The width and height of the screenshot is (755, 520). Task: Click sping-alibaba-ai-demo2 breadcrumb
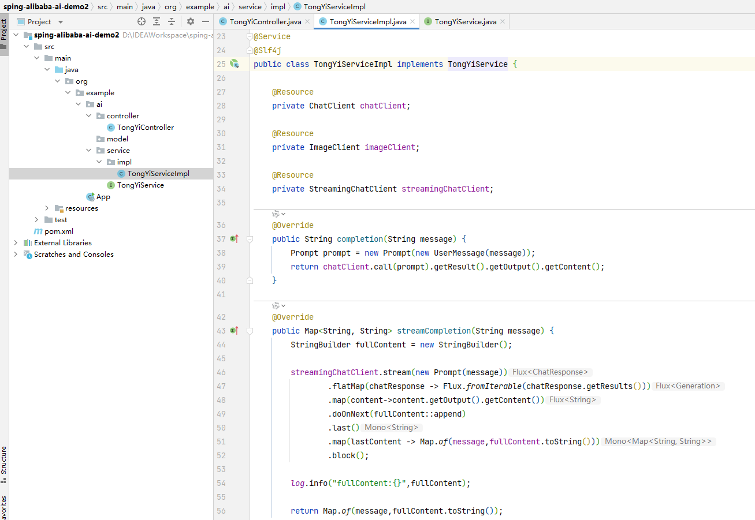(47, 7)
